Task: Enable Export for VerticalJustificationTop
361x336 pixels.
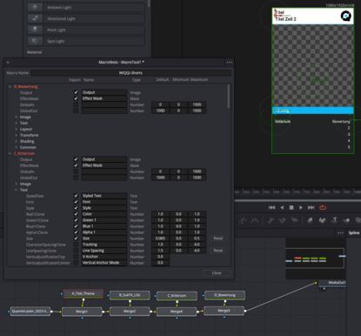Action: pos(76,257)
